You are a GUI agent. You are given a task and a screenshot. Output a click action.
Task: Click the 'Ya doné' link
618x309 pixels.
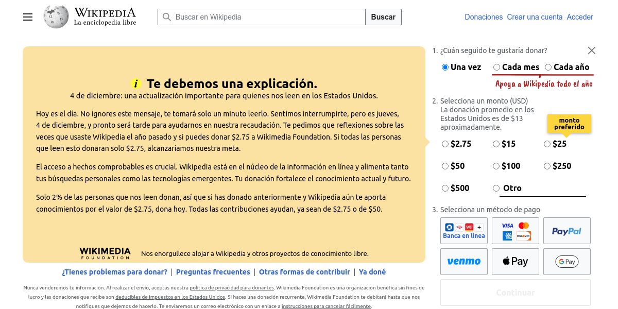coord(372,272)
